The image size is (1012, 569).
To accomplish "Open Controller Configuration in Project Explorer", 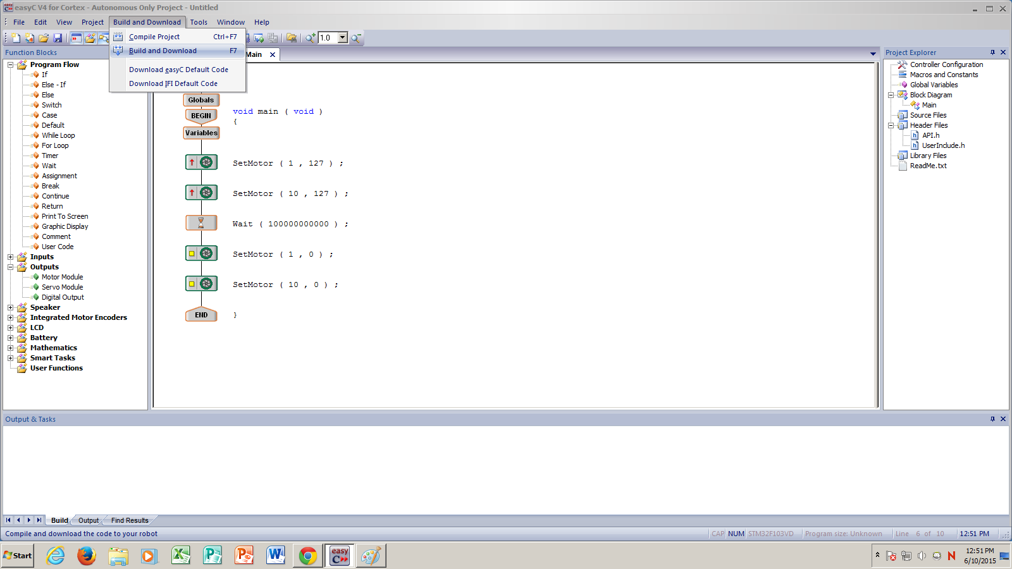I will tap(946, 64).
